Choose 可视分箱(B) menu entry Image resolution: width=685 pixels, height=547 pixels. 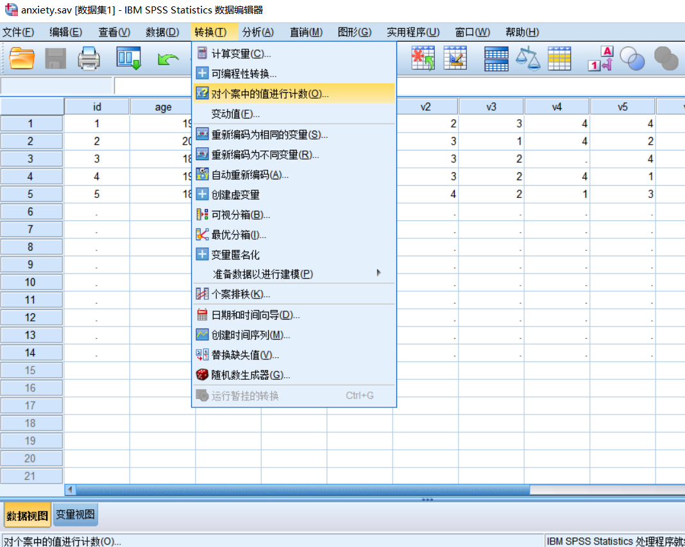(294, 215)
